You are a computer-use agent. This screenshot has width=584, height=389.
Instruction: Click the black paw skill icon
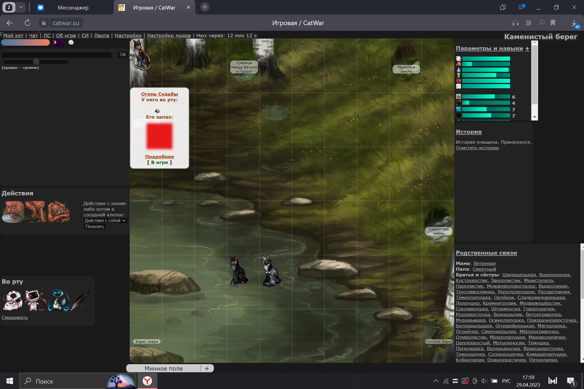[458, 116]
